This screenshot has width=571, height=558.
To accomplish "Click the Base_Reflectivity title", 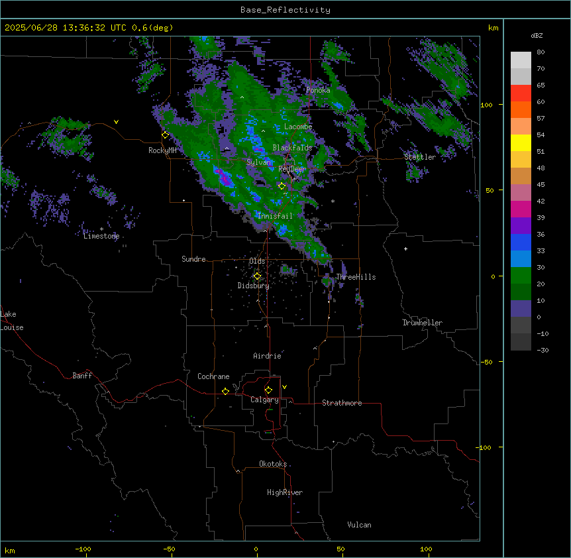I will click(285, 10).
